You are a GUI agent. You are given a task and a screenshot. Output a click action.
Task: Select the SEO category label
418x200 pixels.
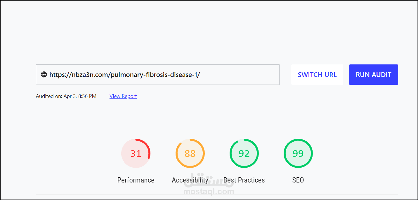point(298,180)
